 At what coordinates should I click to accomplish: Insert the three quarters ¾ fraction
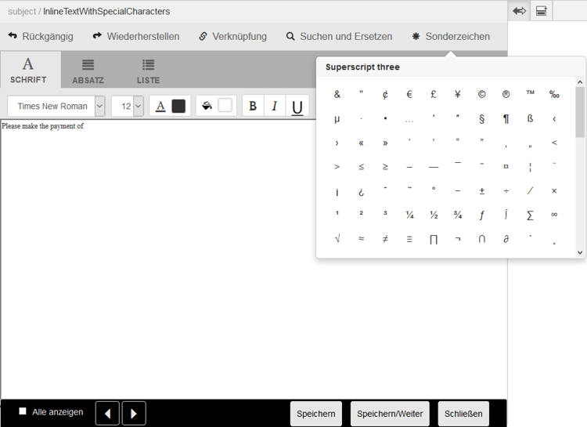click(x=458, y=215)
